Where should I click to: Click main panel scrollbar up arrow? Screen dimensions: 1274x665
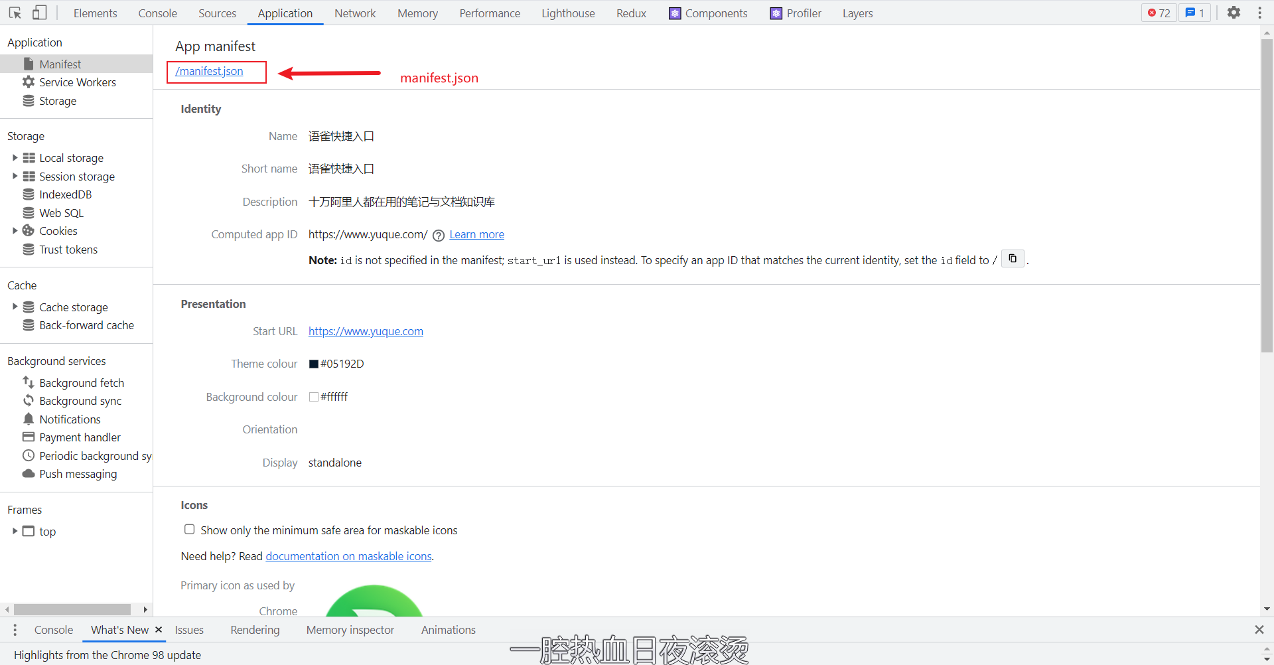(1267, 32)
